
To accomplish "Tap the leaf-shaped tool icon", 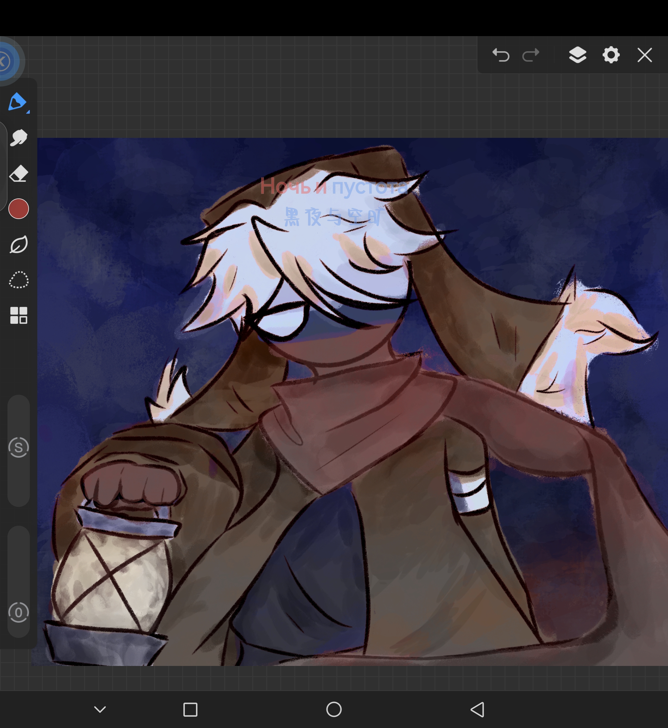I will [18, 244].
